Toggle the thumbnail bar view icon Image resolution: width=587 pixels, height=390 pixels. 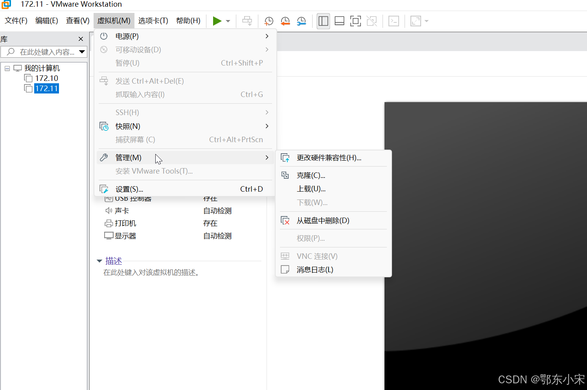pyautogui.click(x=339, y=21)
